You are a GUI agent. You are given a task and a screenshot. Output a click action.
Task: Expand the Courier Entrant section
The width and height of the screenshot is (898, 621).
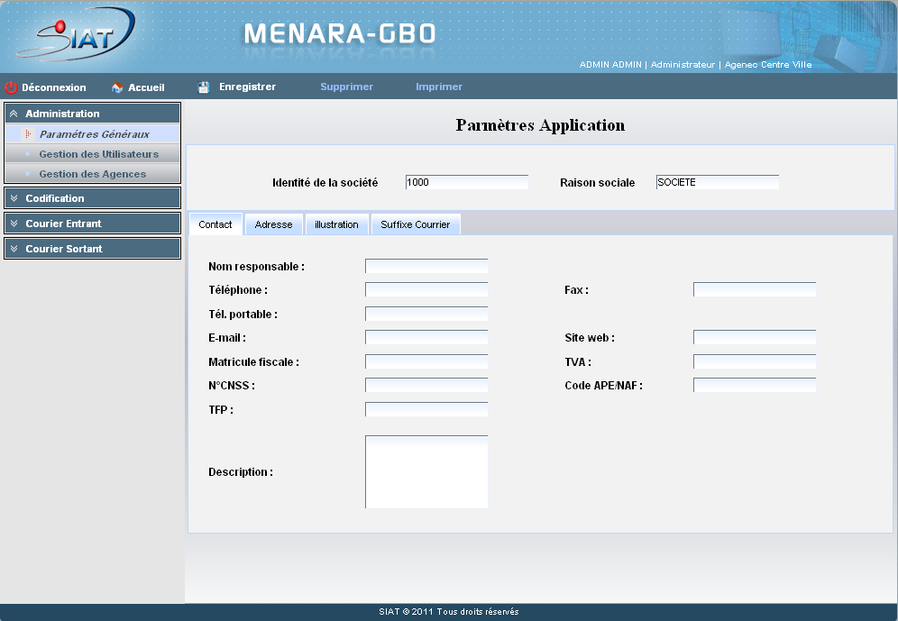coord(92,224)
